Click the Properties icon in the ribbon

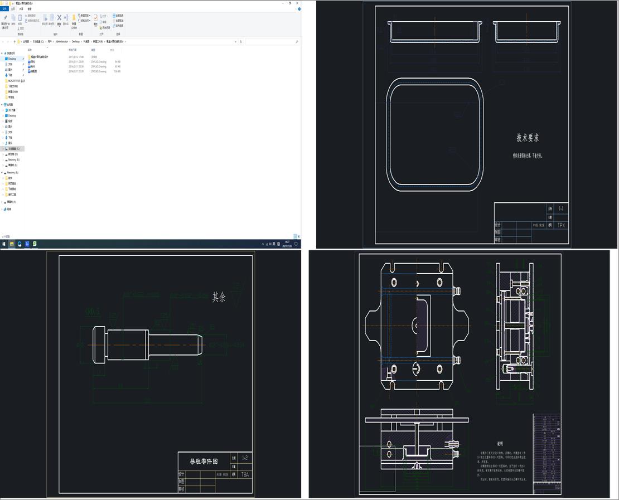pos(95,18)
